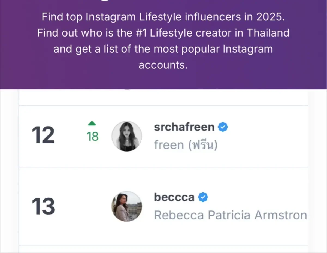
Task: Click the green upward rank-change arrow
Action: click(x=92, y=123)
